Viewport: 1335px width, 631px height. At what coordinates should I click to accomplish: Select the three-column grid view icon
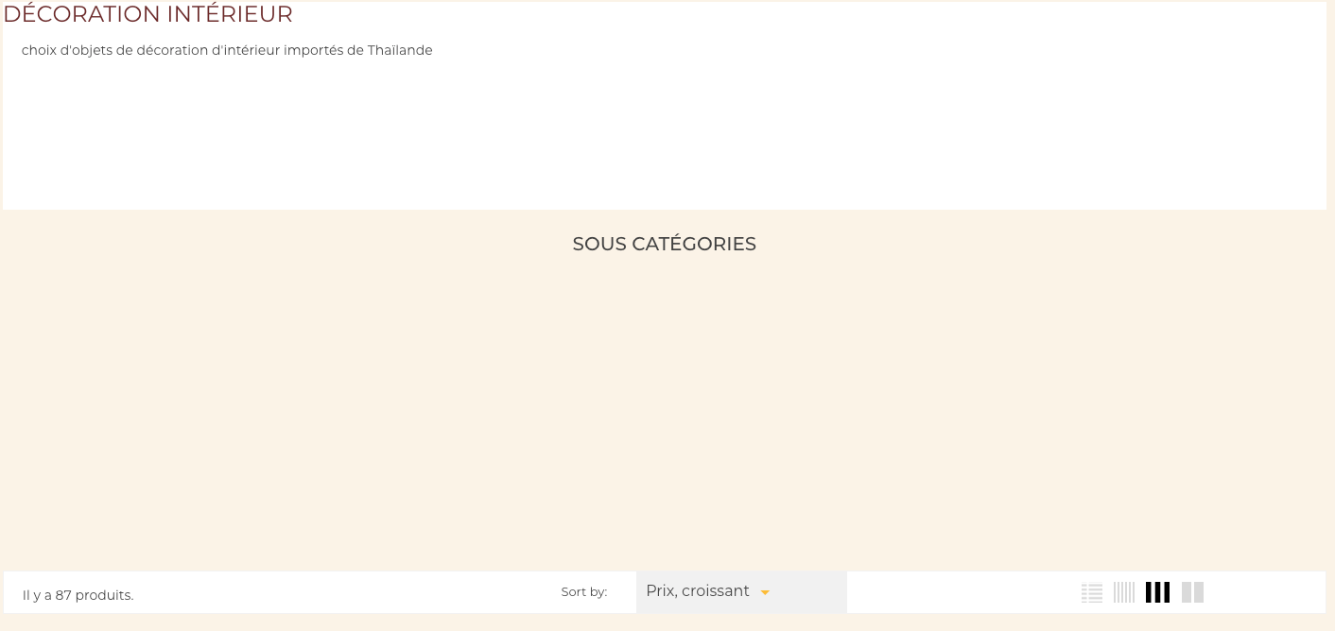click(x=1157, y=593)
